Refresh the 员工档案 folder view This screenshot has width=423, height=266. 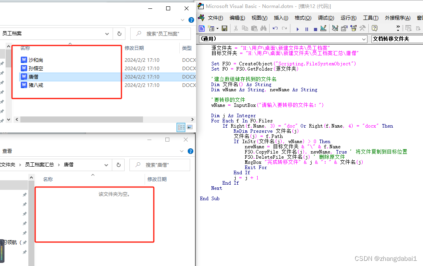click(119, 33)
